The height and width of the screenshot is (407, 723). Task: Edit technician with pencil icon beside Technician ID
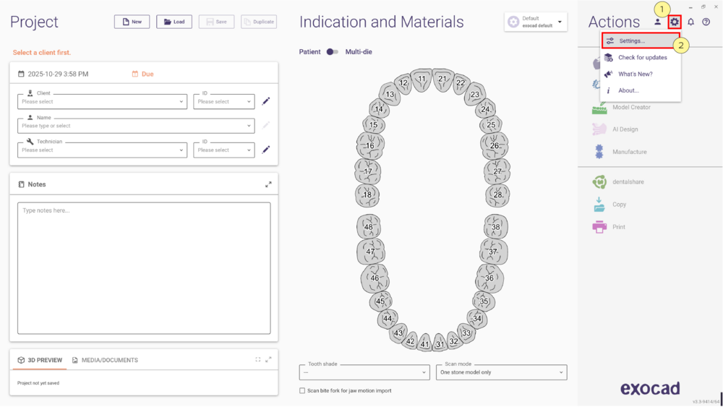[266, 150]
